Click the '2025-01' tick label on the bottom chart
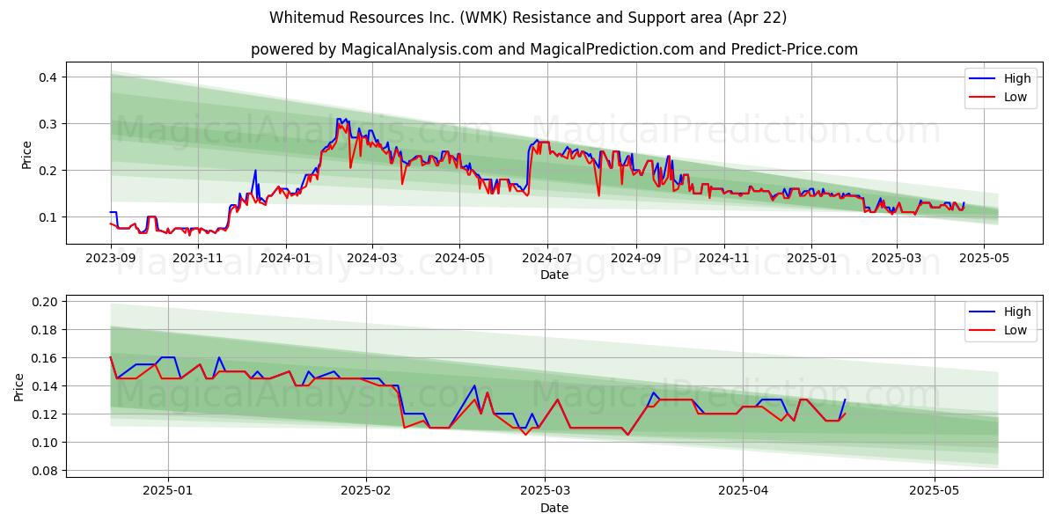The image size is (1056, 528). (168, 492)
